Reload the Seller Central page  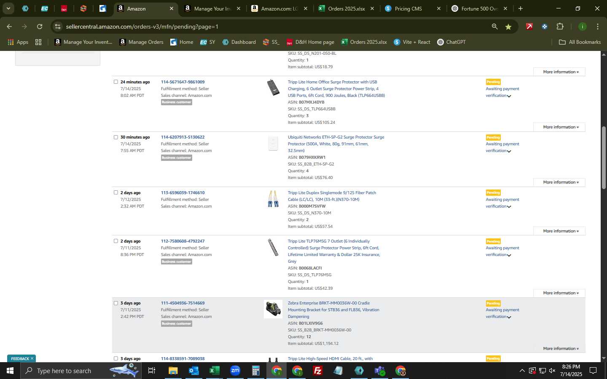40,27
